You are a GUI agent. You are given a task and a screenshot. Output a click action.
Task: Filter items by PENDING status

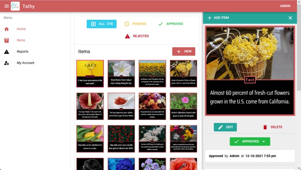click(135, 24)
